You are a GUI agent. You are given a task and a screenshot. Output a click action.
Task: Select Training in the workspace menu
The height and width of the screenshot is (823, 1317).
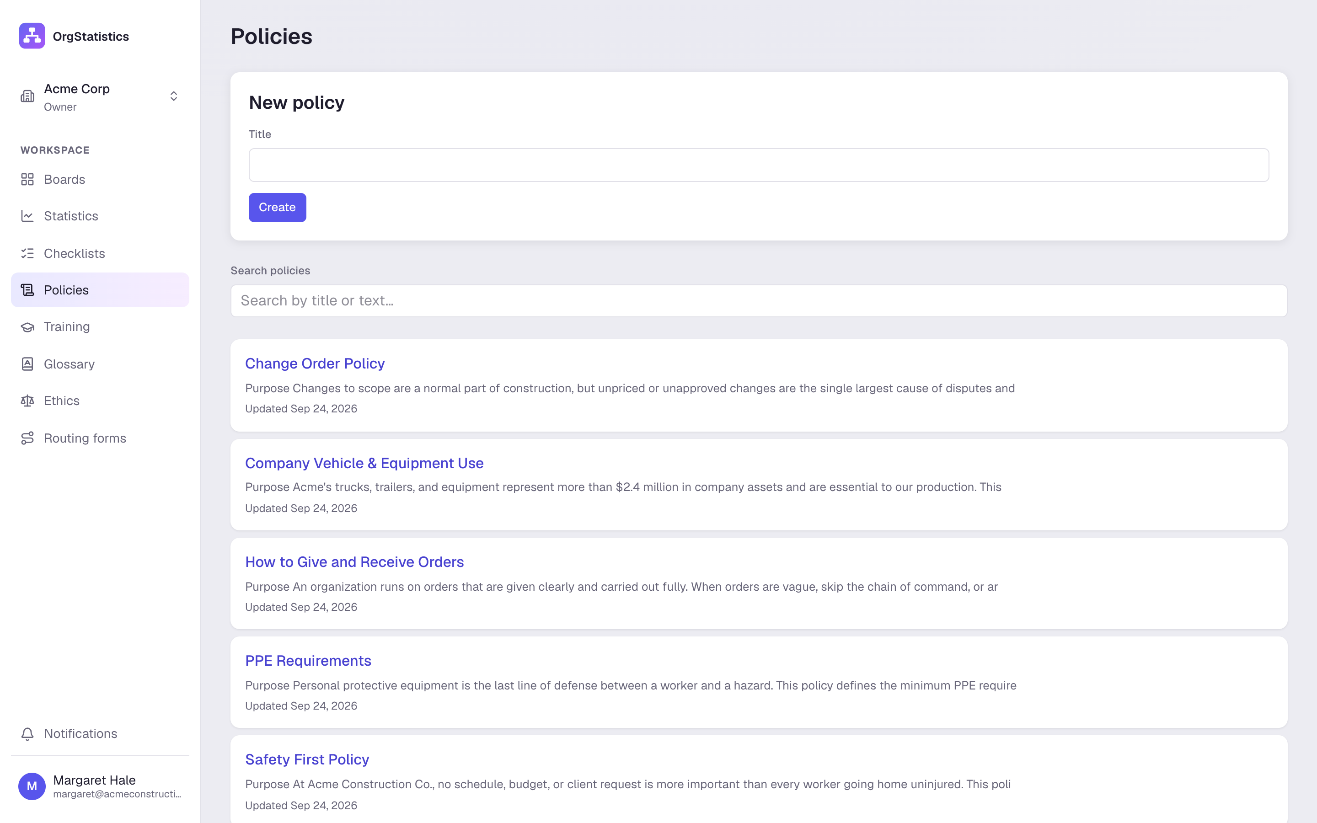100,326
